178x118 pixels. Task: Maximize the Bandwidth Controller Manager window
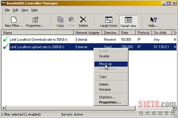point(168,3)
